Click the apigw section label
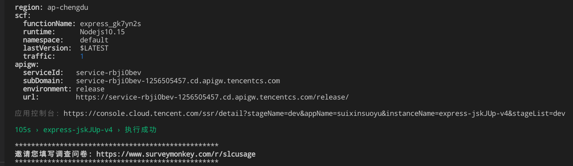This screenshot has width=573, height=166. (27, 64)
